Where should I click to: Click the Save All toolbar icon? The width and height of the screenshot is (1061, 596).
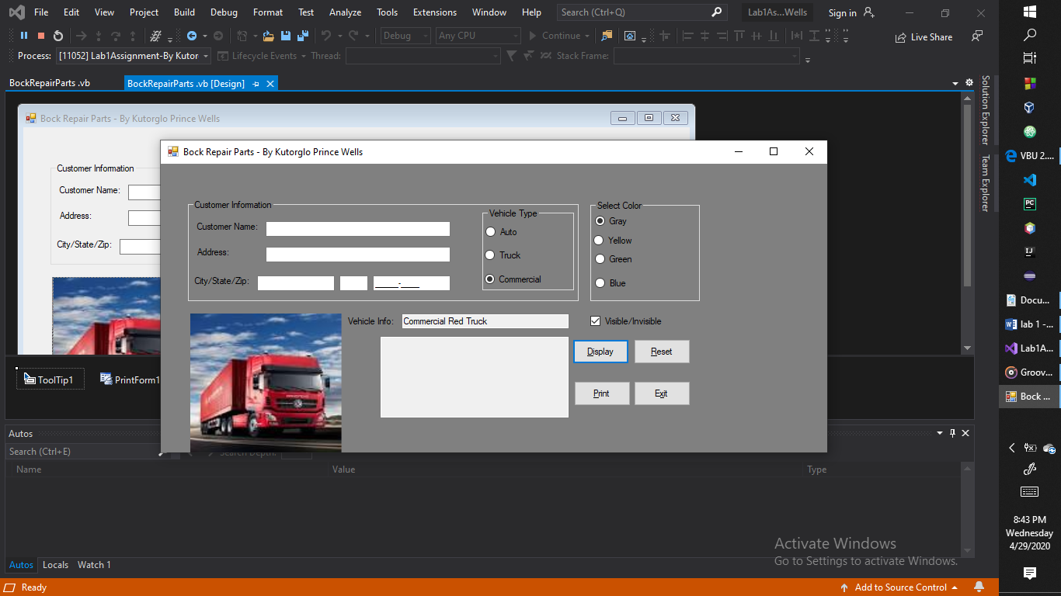(x=302, y=36)
